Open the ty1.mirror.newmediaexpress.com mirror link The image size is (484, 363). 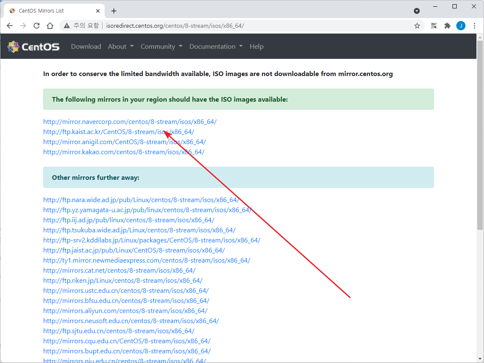[147, 260]
